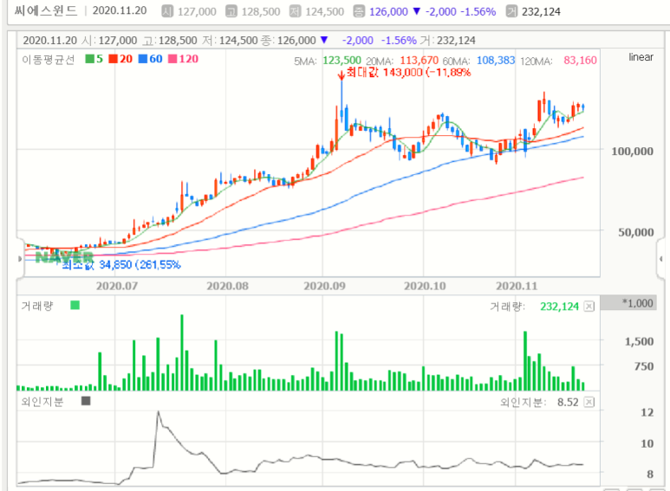Screen dimensions: 670x491
Task: Click the 2020.10 axis label
Action: pyautogui.click(x=425, y=286)
